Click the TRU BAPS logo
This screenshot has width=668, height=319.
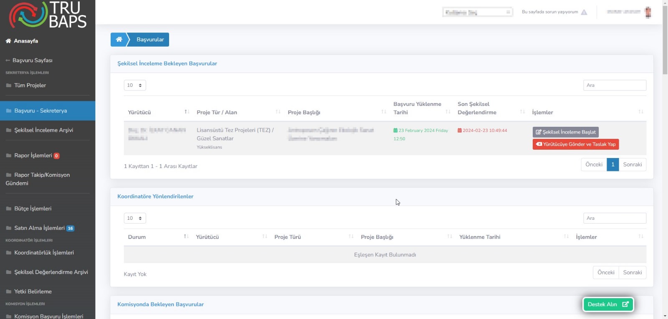[x=48, y=15]
